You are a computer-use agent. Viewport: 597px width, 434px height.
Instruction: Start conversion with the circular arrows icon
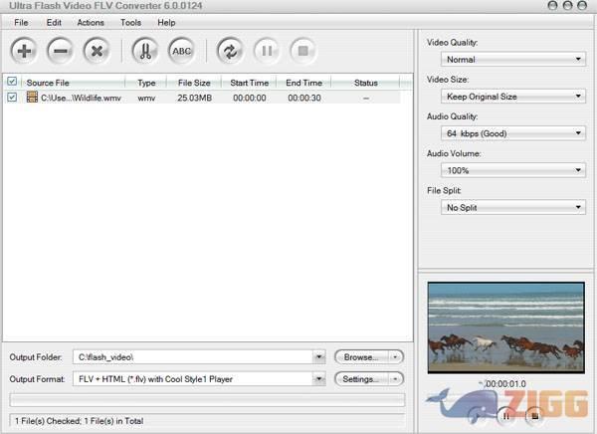[x=230, y=50]
